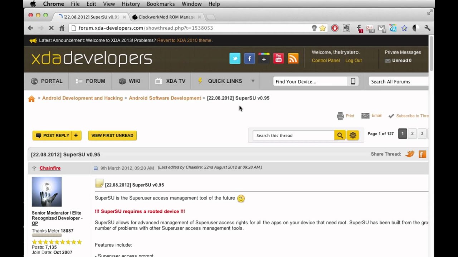458x257 pixels.
Task: Click the xda developers logo
Action: coord(92,59)
